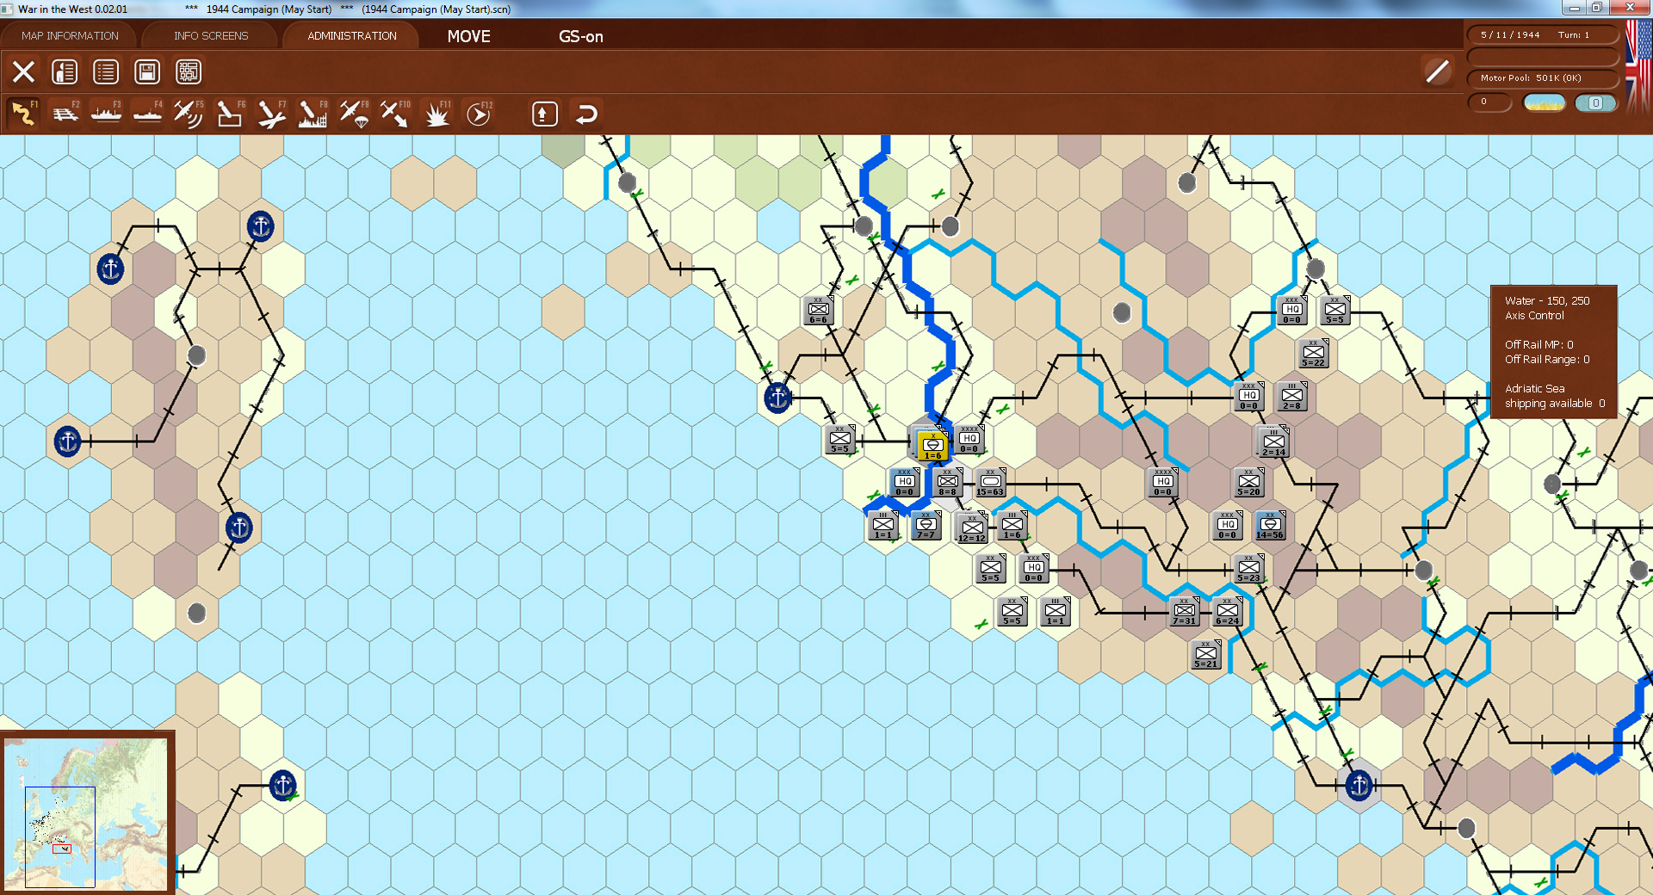Open the MAP INFORMATION tab
The width and height of the screenshot is (1653, 895).
coord(70,36)
